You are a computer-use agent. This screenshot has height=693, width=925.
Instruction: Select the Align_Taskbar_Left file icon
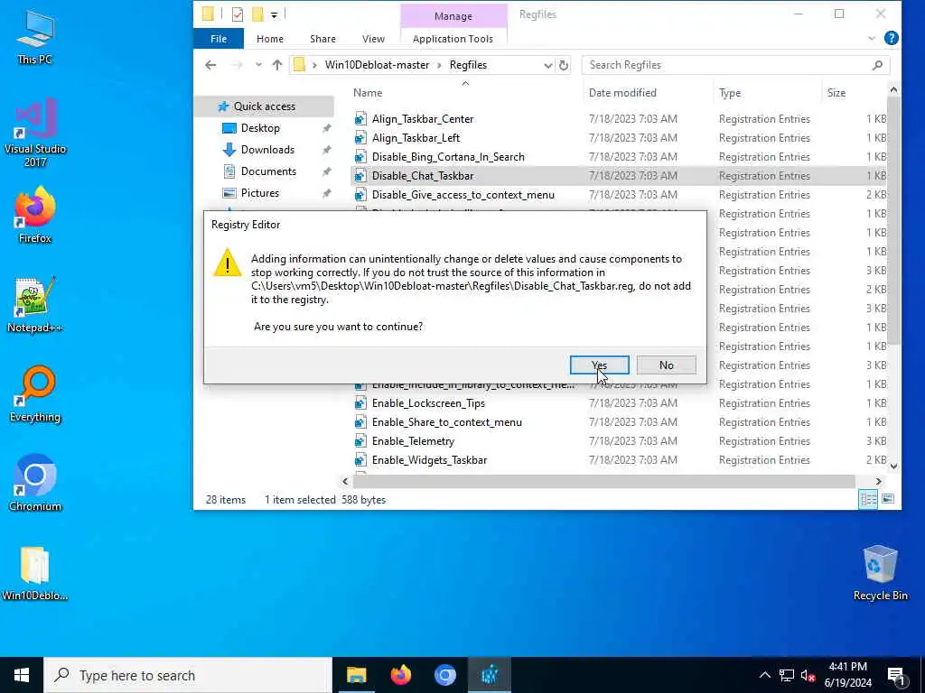[360, 138]
